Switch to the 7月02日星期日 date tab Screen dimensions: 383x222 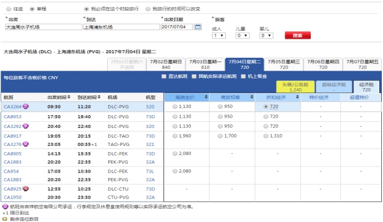[x=166, y=65]
